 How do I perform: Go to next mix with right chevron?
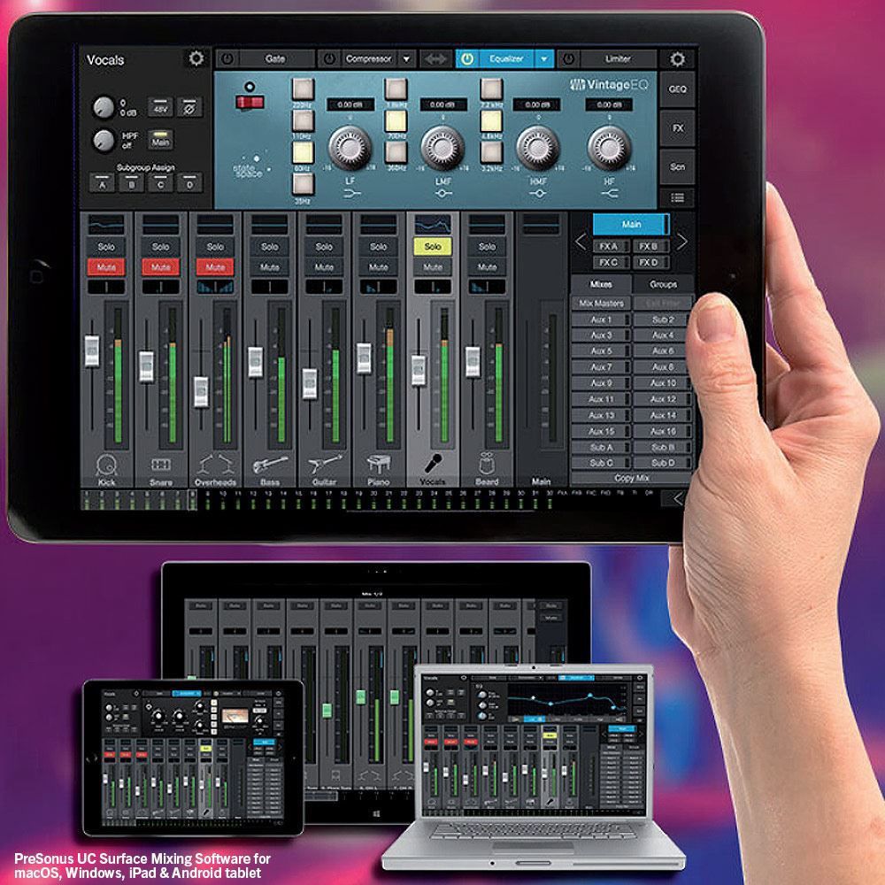click(x=682, y=242)
